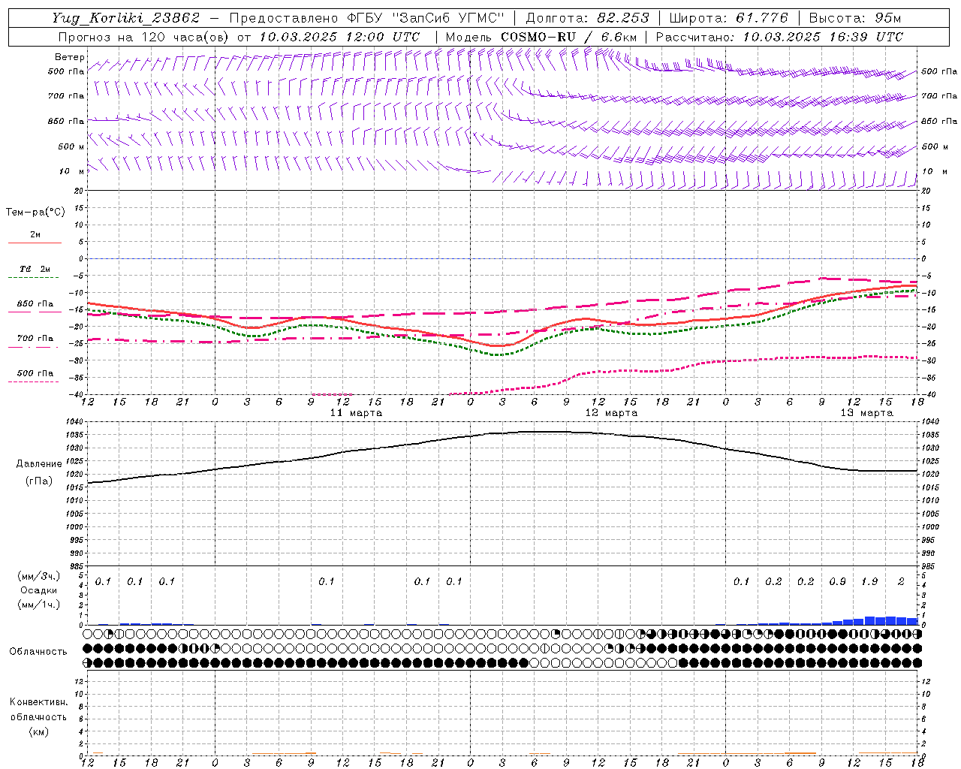961x769 pixels.
Task: Select the "ЗапСиб УГМС" provider text
Action: pyautogui.click(x=447, y=18)
